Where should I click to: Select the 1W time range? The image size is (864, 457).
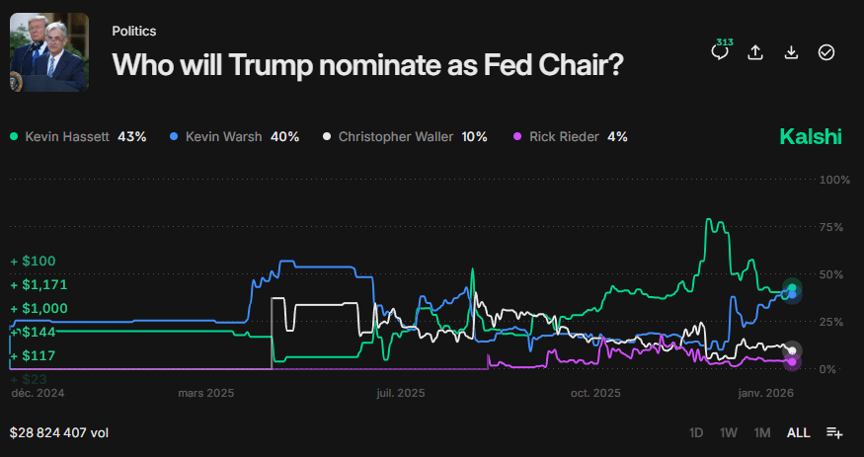click(x=729, y=432)
